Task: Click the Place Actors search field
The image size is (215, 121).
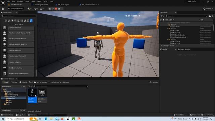Action: click(x=18, y=16)
